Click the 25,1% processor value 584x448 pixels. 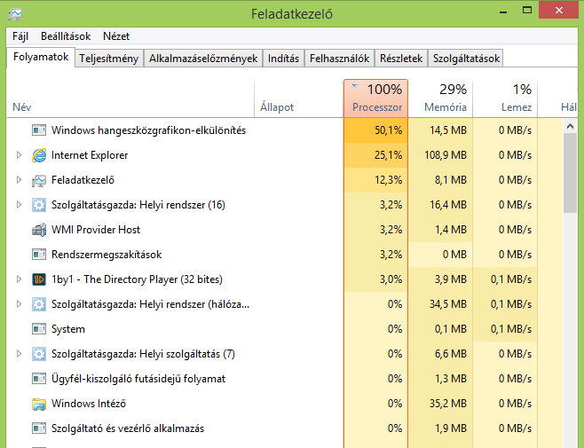[389, 155]
